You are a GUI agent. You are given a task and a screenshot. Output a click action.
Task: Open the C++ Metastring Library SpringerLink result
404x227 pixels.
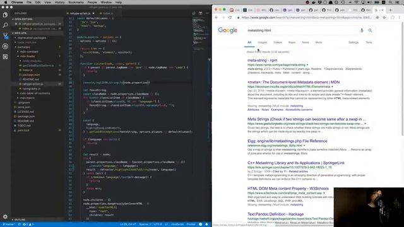296,163
